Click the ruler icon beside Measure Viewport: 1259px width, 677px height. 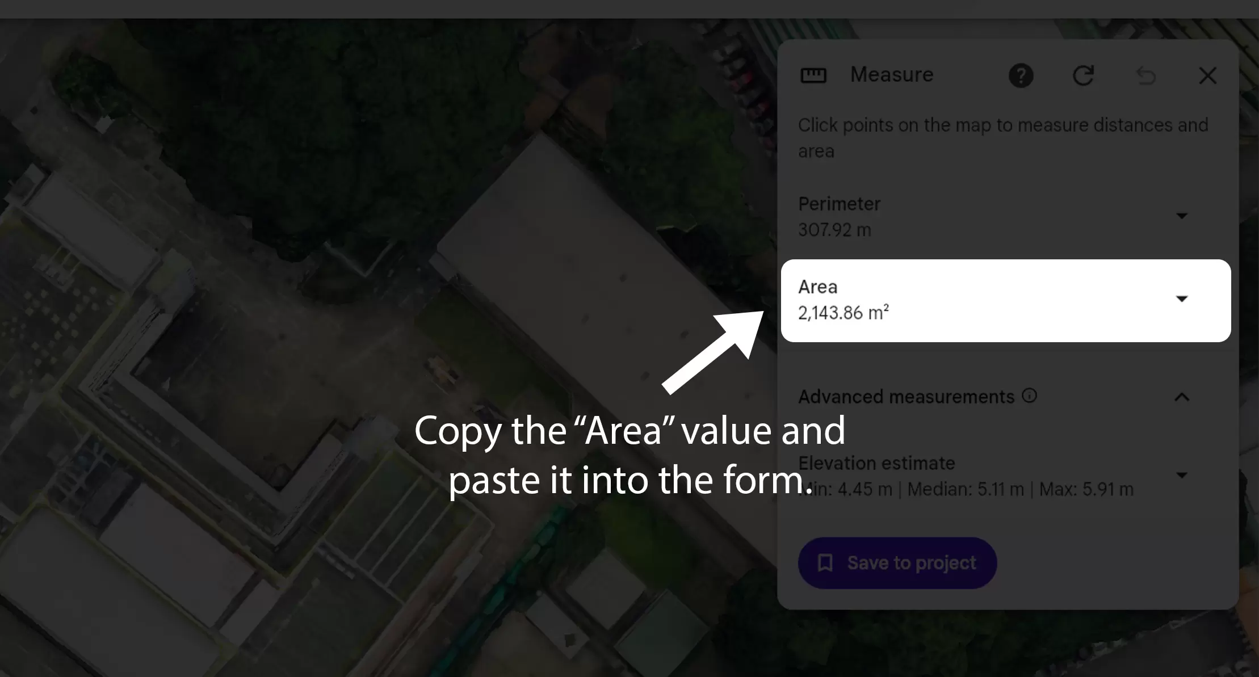click(x=813, y=75)
